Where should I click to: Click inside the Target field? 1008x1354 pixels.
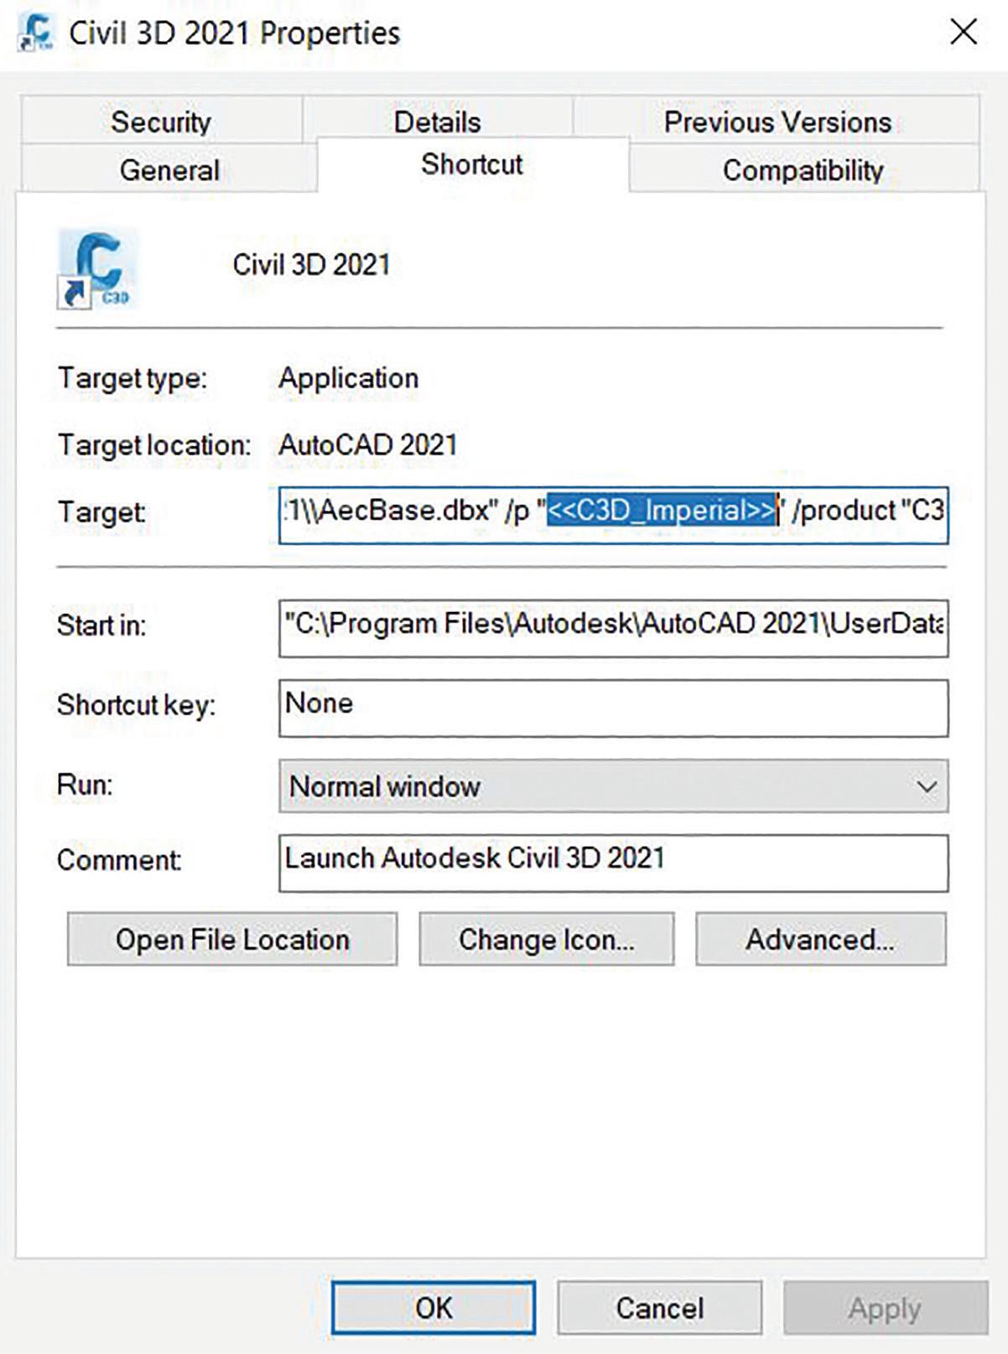(613, 514)
